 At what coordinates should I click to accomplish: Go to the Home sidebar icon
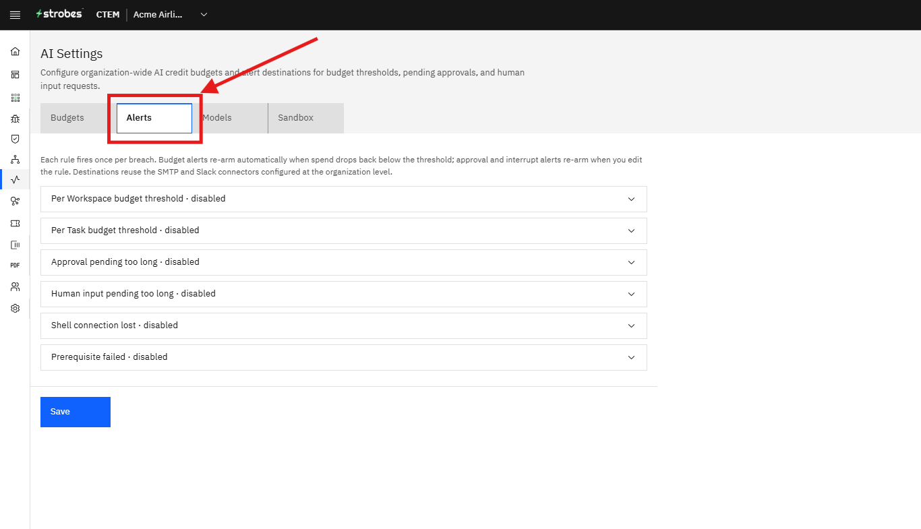pos(15,51)
